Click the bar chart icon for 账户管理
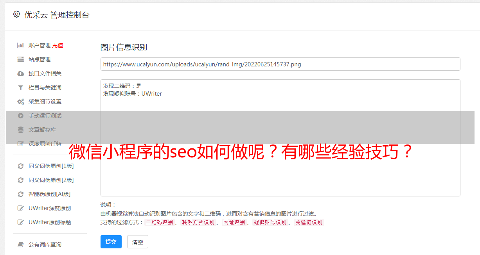480x255 pixels. click(x=21, y=45)
